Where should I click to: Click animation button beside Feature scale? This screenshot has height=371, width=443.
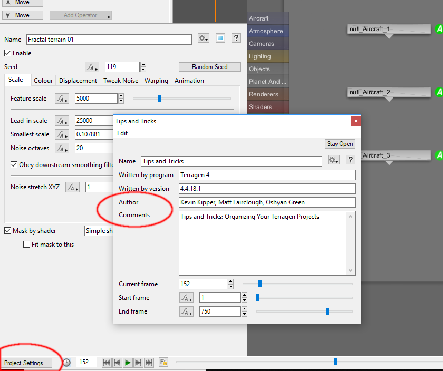[62, 99]
